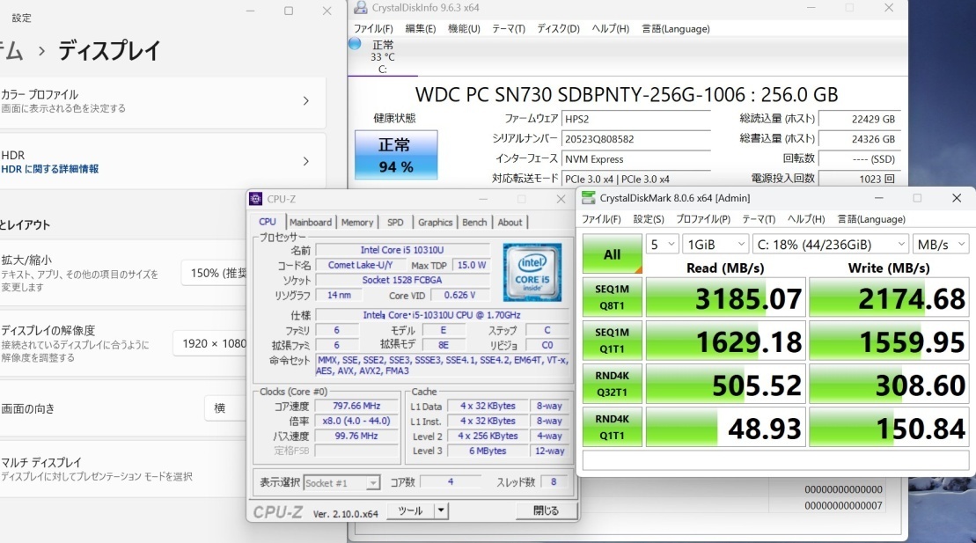Run all benchmarks with the All button
This screenshot has height=543, width=976.
[x=612, y=254]
